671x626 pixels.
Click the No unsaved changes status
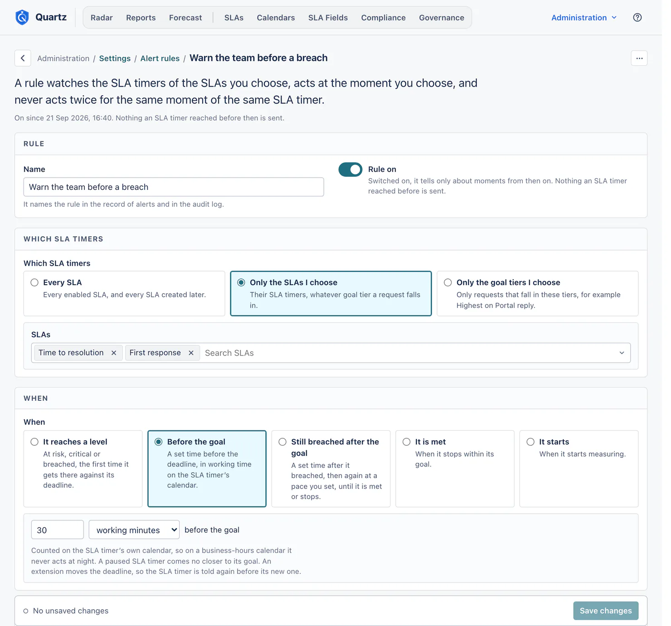pos(66,611)
